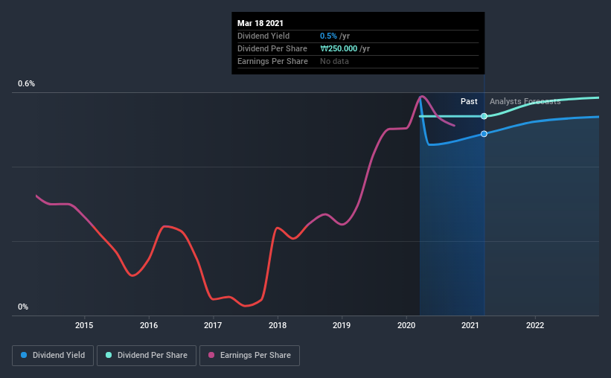Screen dimensions: 611x378
Task: Click the 2017 x-axis label
Action: (x=213, y=325)
